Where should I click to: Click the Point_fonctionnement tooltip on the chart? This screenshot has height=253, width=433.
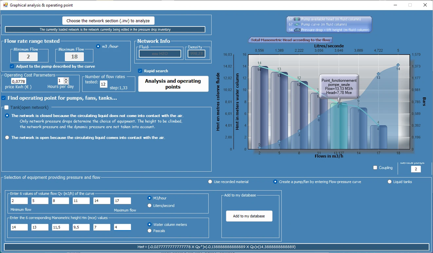(339, 87)
